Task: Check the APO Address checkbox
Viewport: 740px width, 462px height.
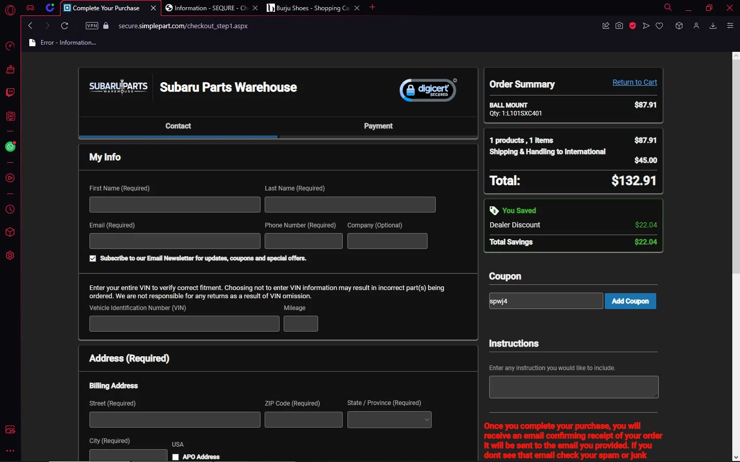Action: (x=176, y=457)
